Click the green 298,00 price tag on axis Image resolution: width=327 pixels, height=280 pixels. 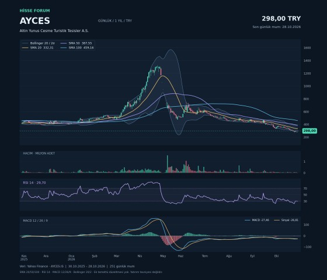pos(309,131)
